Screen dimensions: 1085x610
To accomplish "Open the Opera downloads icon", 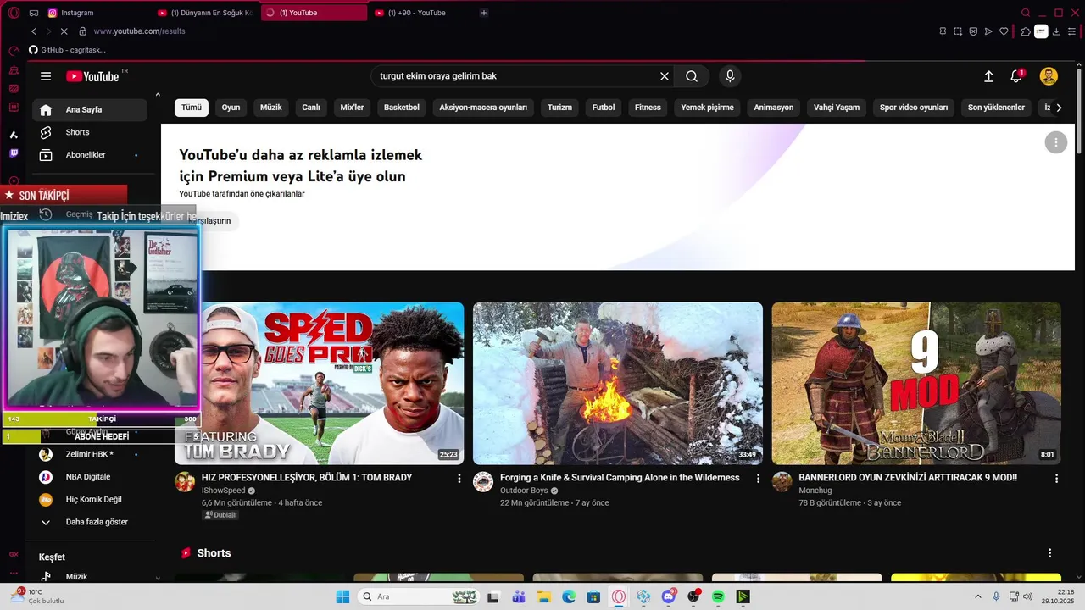I will click(x=1056, y=31).
